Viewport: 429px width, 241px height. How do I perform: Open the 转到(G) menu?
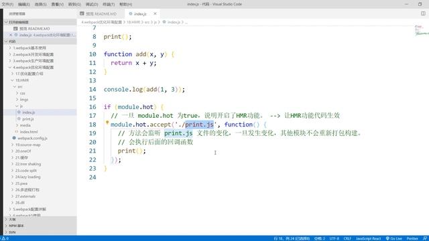point(74,5)
